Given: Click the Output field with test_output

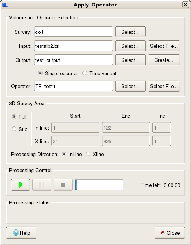Looking at the screenshot, I should pos(73,60).
